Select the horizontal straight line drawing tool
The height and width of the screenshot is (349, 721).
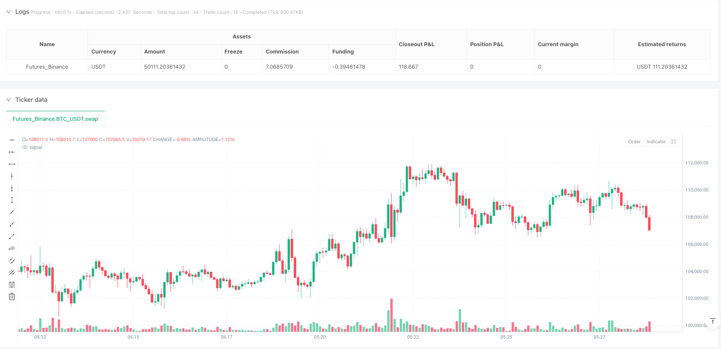pos(12,140)
